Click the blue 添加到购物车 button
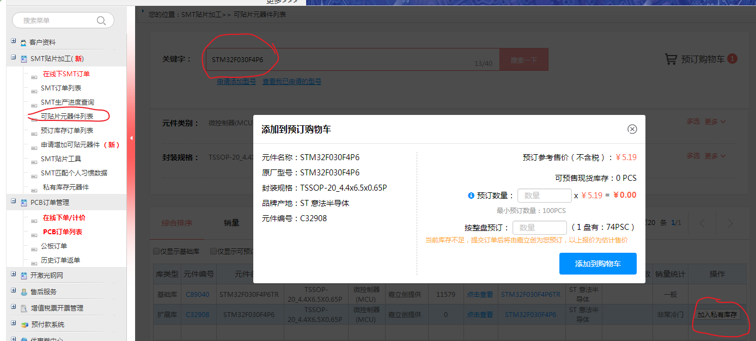The image size is (756, 341). 598,264
